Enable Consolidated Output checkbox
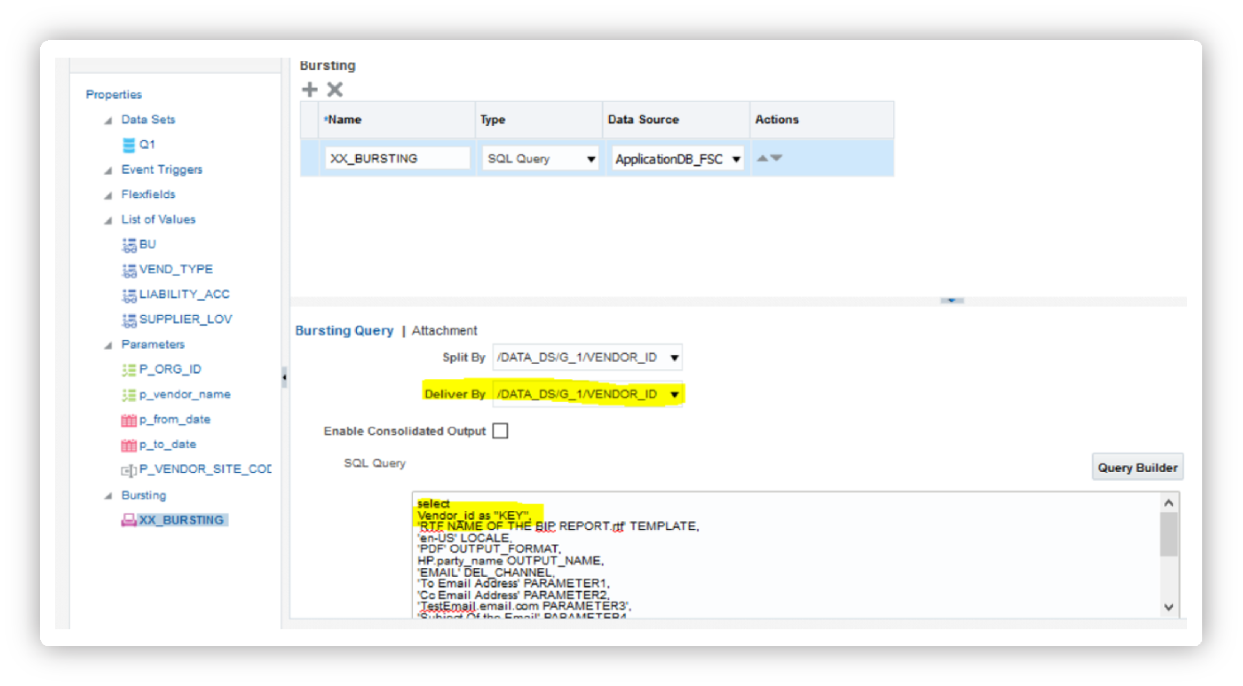Viewport: 1243px width, 686px height. 500,430
